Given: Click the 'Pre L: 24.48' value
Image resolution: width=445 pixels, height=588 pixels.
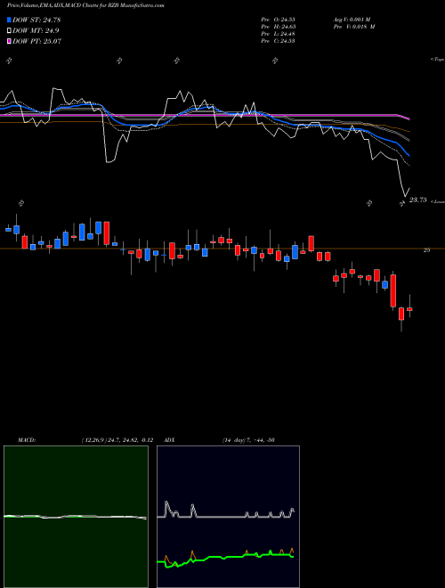Looking at the screenshot, I should [279, 34].
